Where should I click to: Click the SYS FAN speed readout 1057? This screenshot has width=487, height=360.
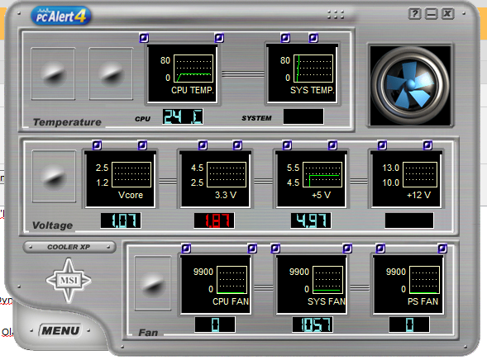coord(313,324)
